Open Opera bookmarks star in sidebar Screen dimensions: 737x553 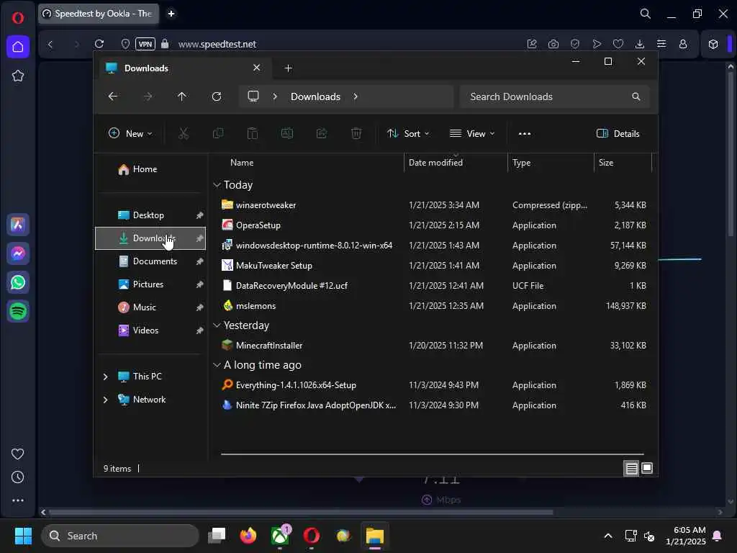pos(18,76)
